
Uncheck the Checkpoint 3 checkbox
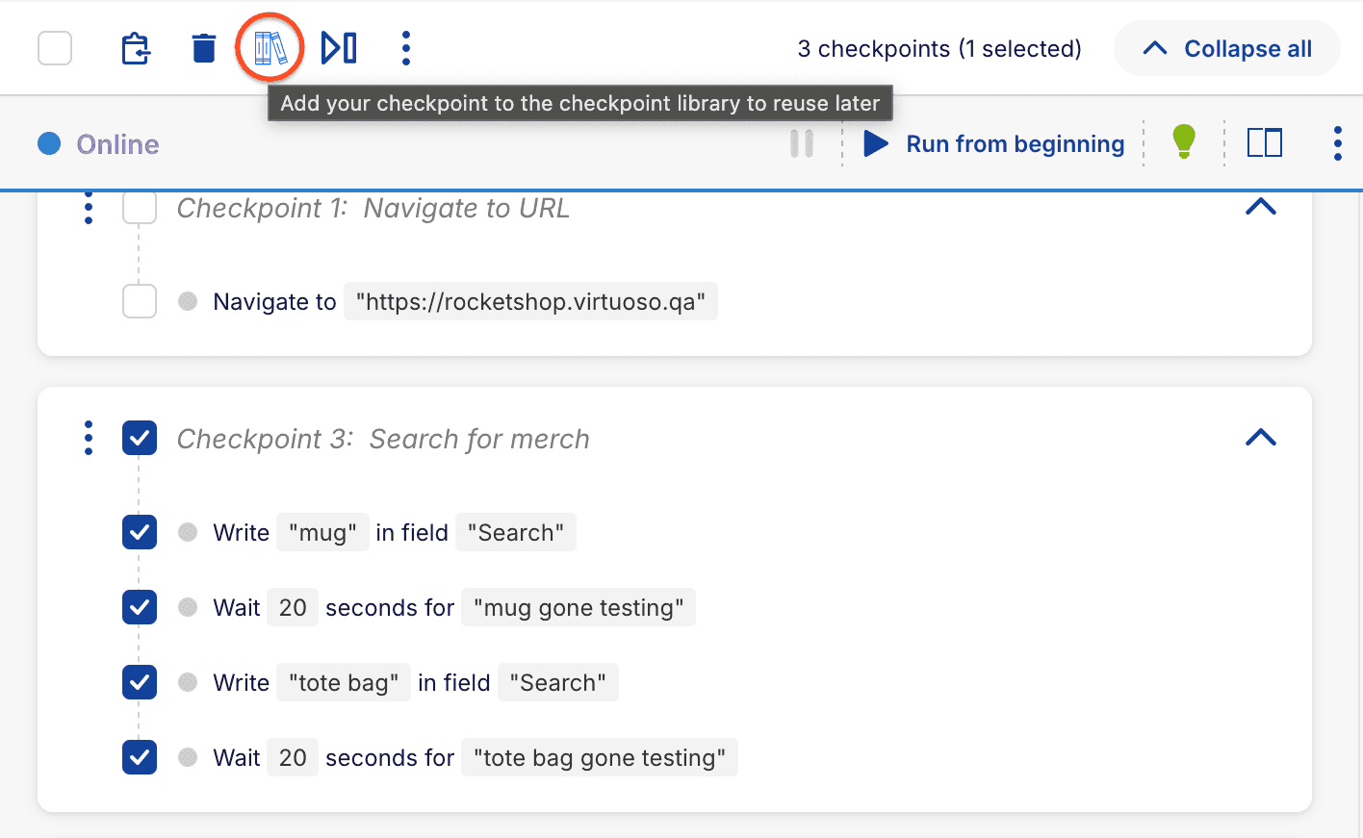coord(139,438)
